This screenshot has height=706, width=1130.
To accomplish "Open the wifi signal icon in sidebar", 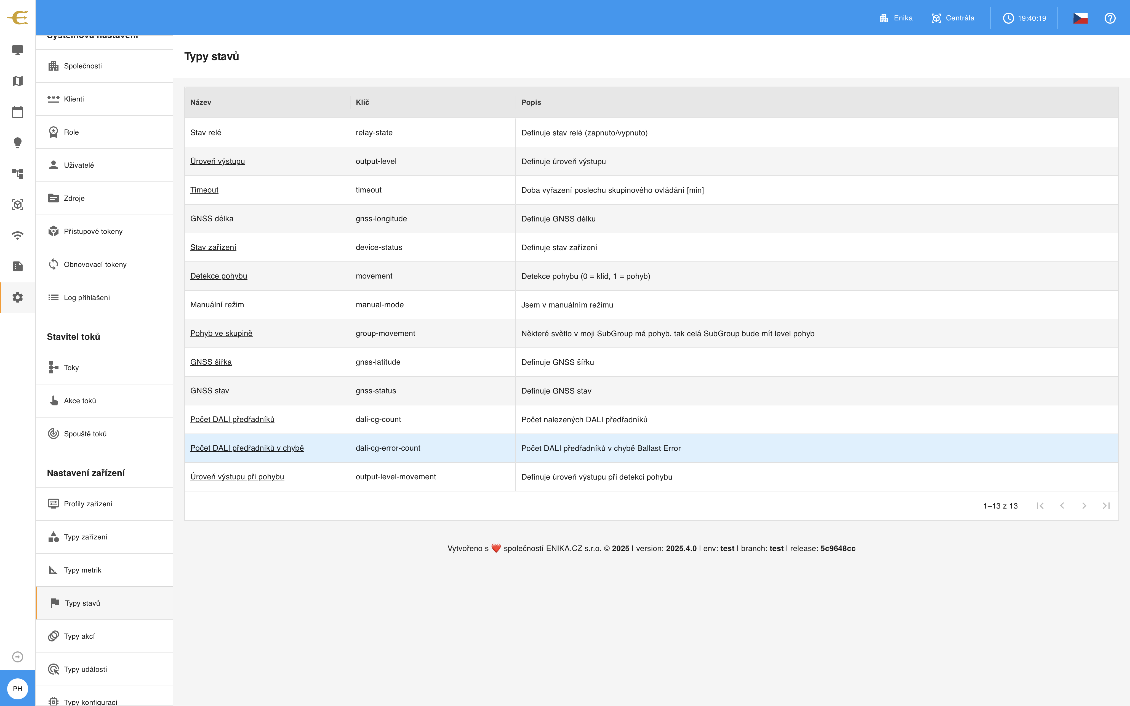I will (x=17, y=235).
